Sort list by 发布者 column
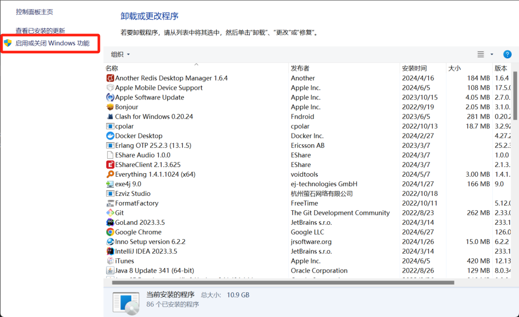519x317 pixels. point(300,68)
